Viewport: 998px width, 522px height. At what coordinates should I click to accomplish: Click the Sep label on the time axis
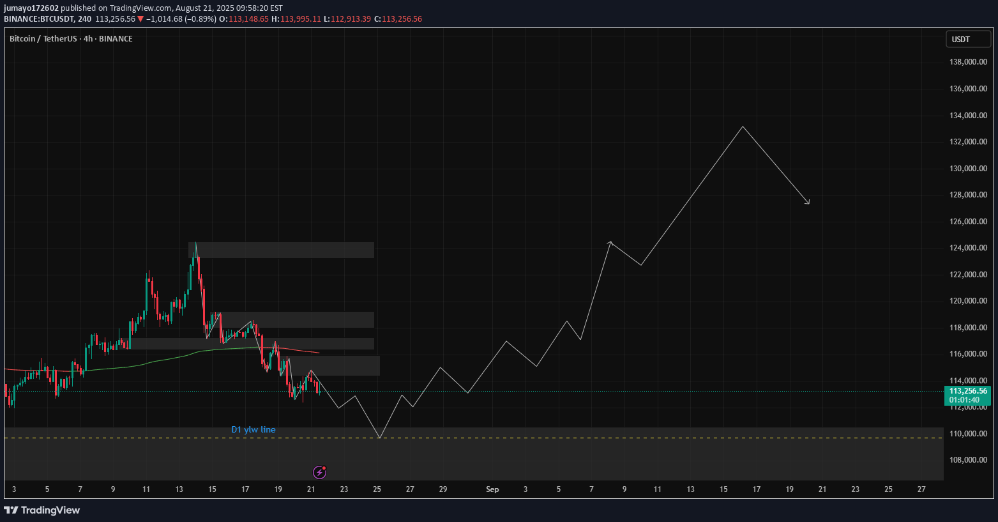click(x=492, y=489)
